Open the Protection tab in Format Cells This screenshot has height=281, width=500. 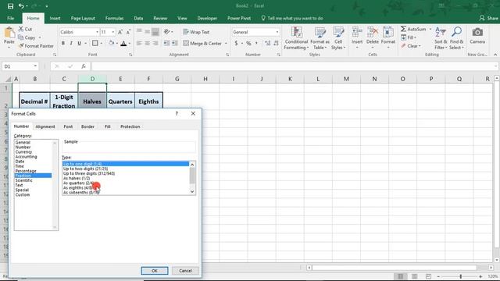pos(130,126)
